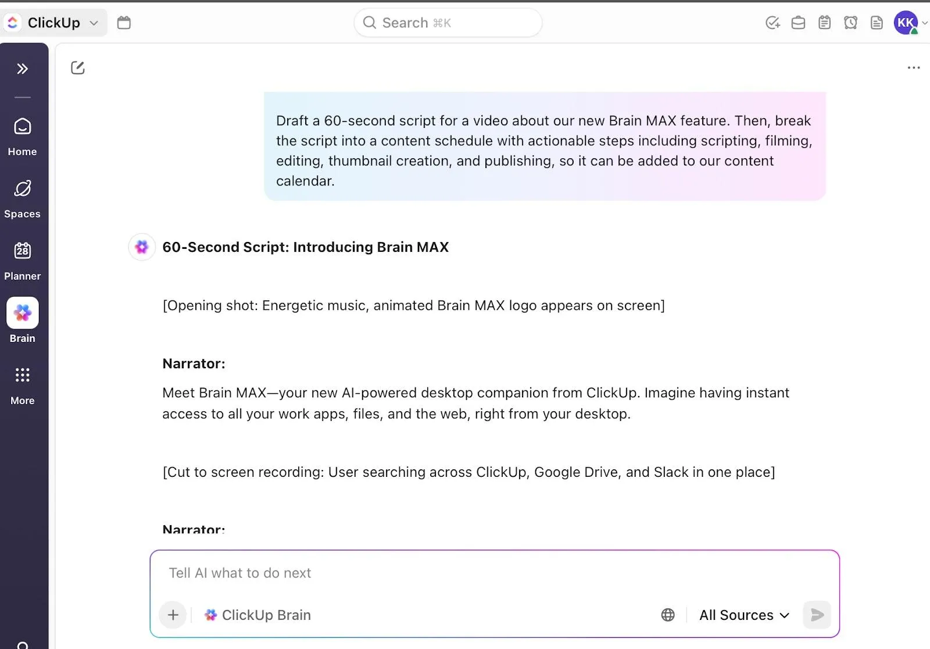Focus the Search bar
This screenshot has height=649, width=930.
448,23
